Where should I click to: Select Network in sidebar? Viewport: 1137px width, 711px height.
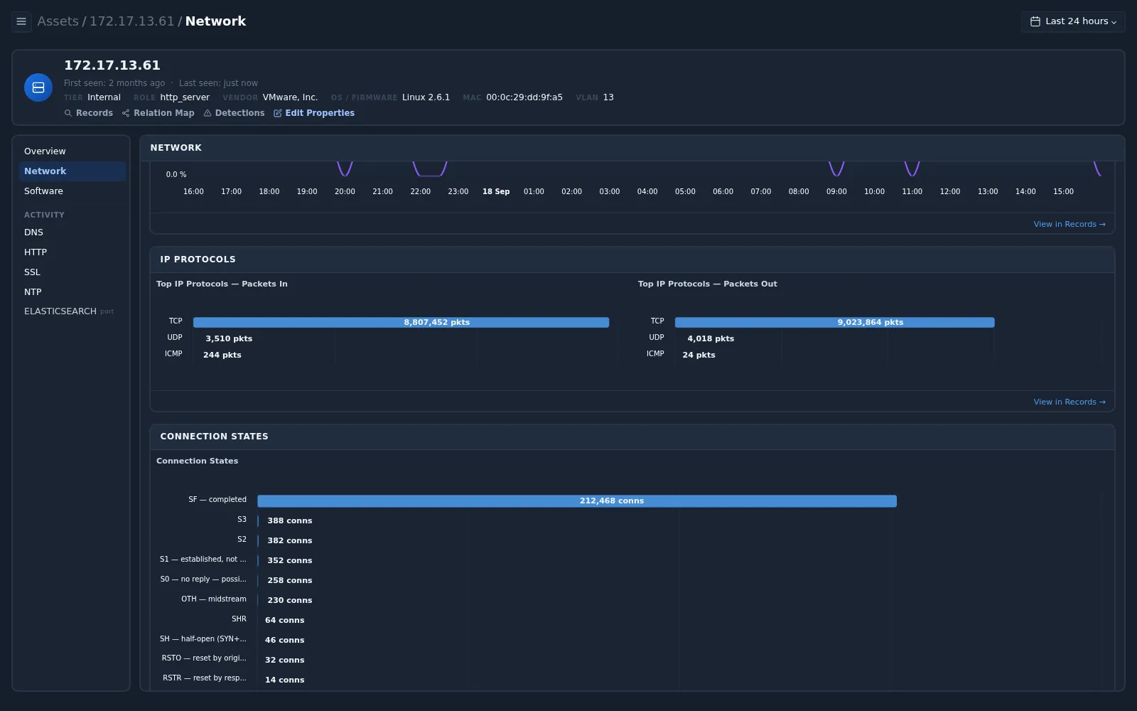coord(72,171)
